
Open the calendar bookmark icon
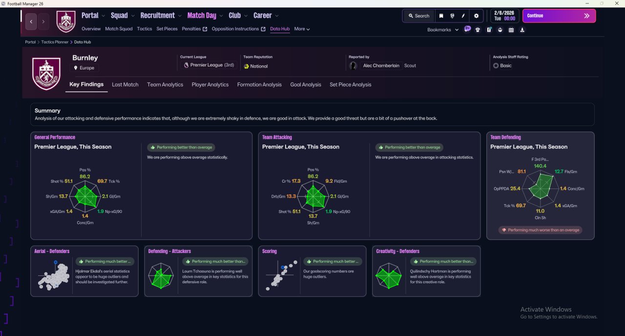pyautogui.click(x=511, y=30)
